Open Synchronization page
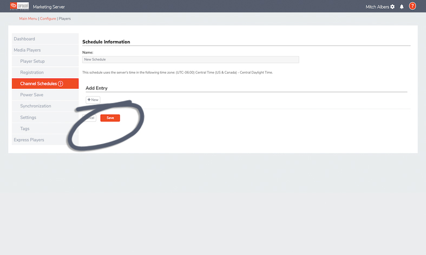This screenshot has height=255, width=426. (45, 106)
